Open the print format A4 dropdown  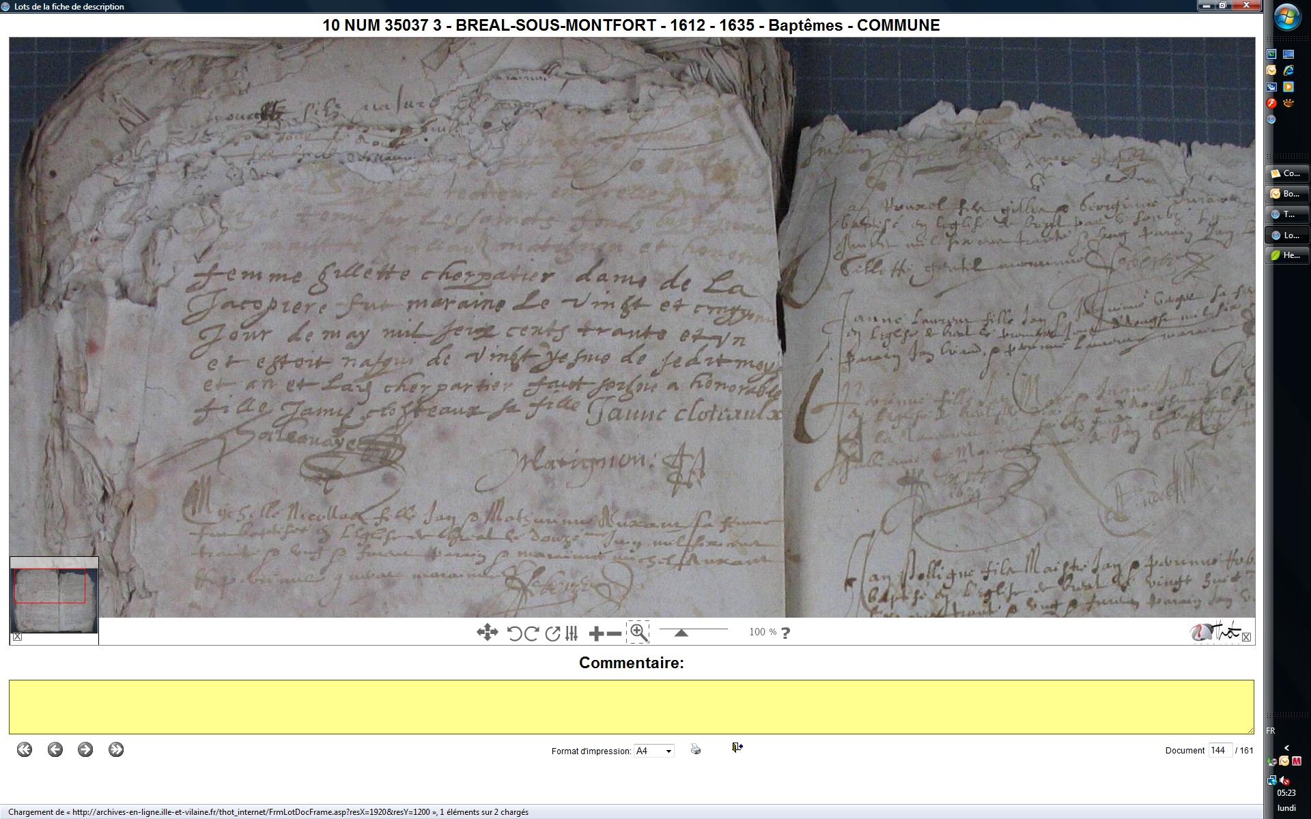click(x=653, y=751)
